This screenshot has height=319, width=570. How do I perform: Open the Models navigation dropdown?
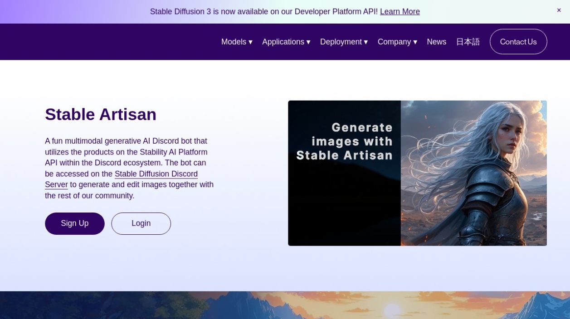(x=234, y=42)
